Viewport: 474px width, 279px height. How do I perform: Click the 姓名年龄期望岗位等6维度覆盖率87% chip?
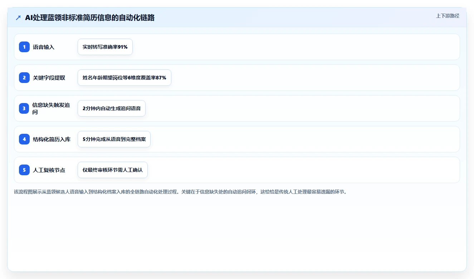click(x=124, y=78)
